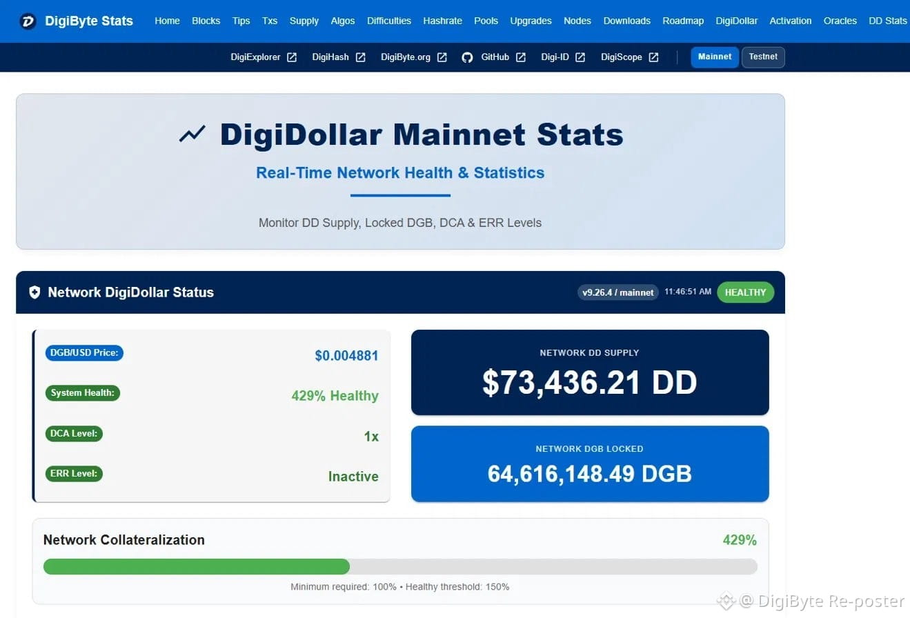The width and height of the screenshot is (910, 618).
Task: Visit the DigiByte.org link
Action: click(x=406, y=57)
